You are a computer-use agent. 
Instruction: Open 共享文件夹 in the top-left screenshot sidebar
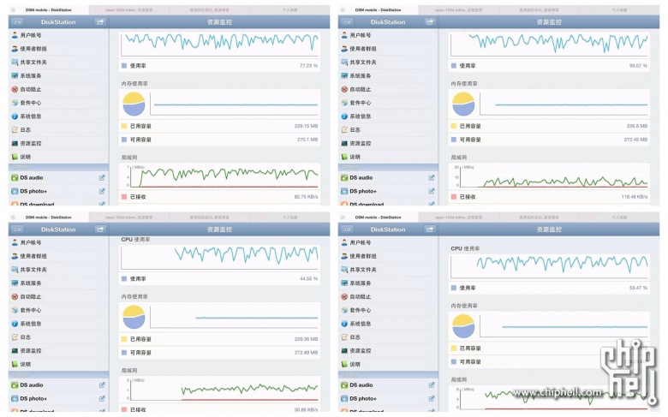click(33, 62)
